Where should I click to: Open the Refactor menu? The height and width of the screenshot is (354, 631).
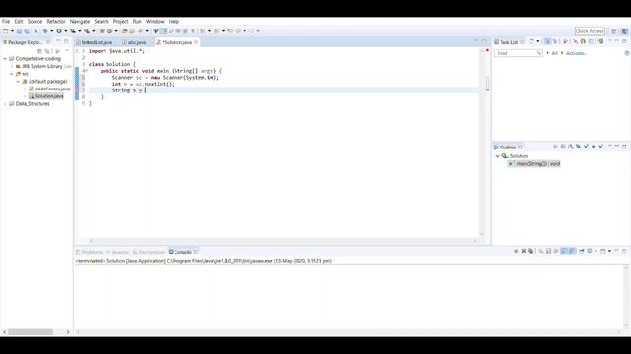(x=56, y=22)
